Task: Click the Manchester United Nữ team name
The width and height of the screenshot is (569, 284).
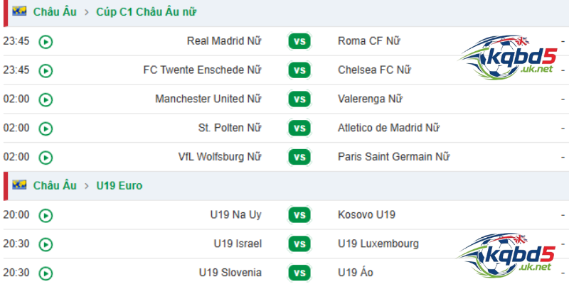Action: [208, 99]
